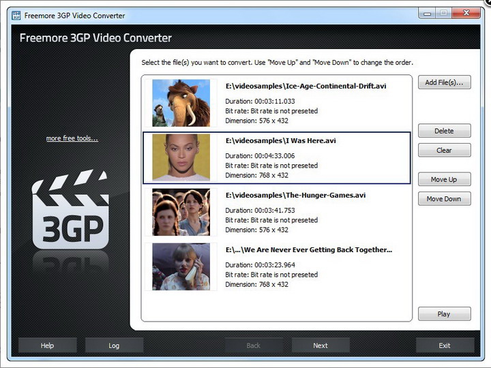491x368 pixels.
Task: Click duration 00:03:23.964
Action: click(260, 265)
